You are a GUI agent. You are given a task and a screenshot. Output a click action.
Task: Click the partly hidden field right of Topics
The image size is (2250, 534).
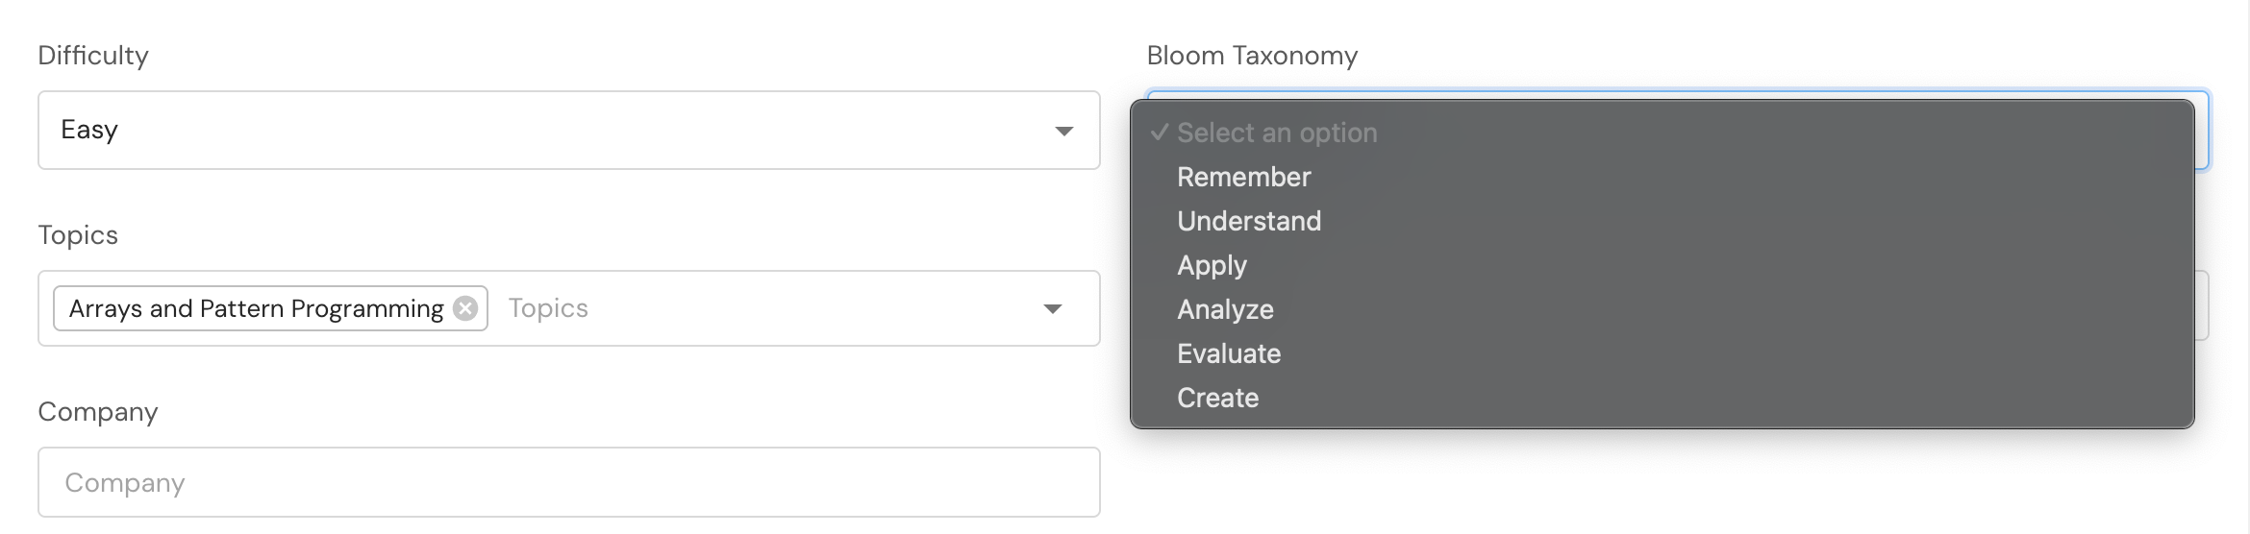(x=2202, y=305)
